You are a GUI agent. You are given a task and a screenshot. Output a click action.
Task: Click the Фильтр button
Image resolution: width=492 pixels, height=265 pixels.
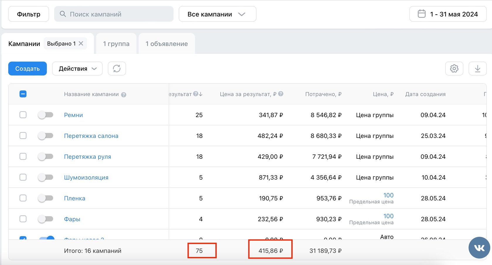click(x=29, y=14)
